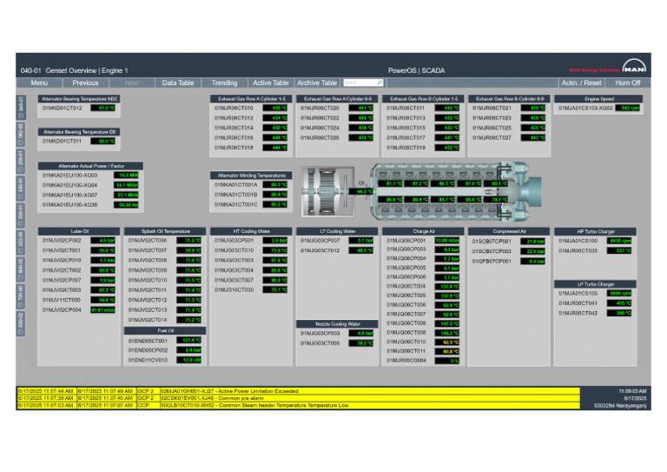The width and height of the screenshot is (667, 472).
Task: Select the Active Power Limitation Exceeded alarm
Action: pos(298,390)
